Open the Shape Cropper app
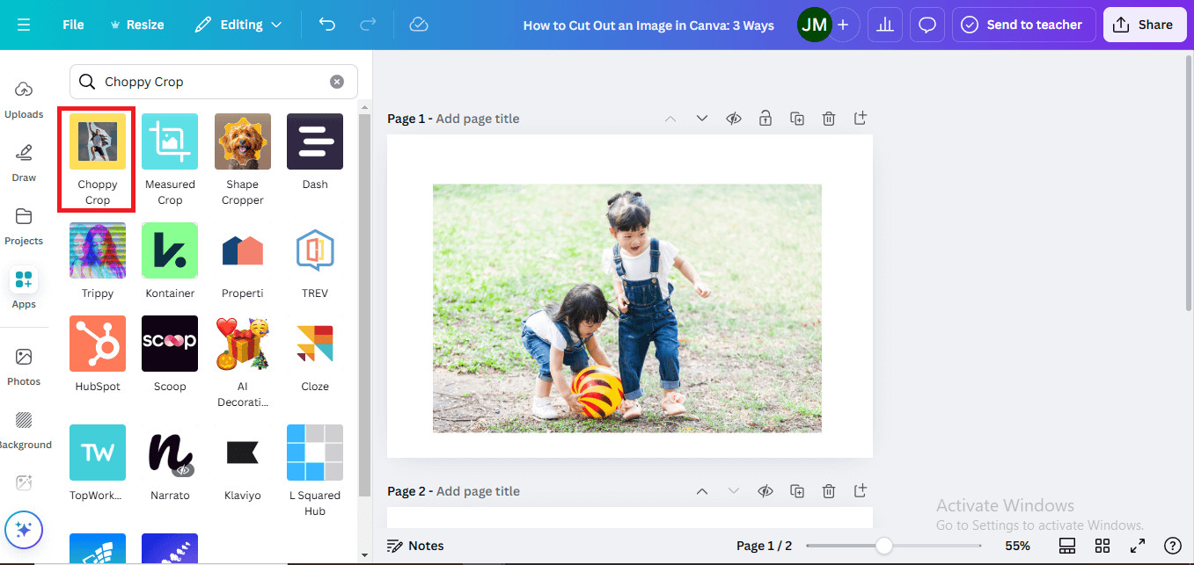The width and height of the screenshot is (1194, 565). pyautogui.click(x=242, y=160)
